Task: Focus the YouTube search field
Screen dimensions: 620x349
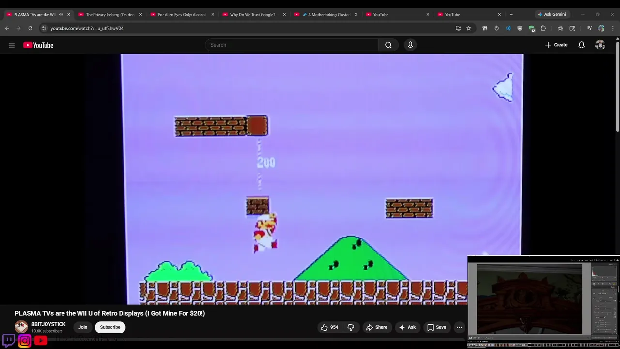Action: coord(292,45)
